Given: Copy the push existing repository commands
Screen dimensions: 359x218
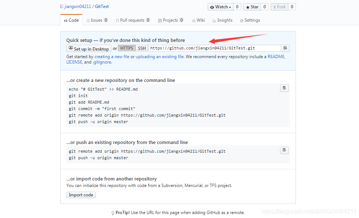Looking at the screenshot, I should 284,150.
